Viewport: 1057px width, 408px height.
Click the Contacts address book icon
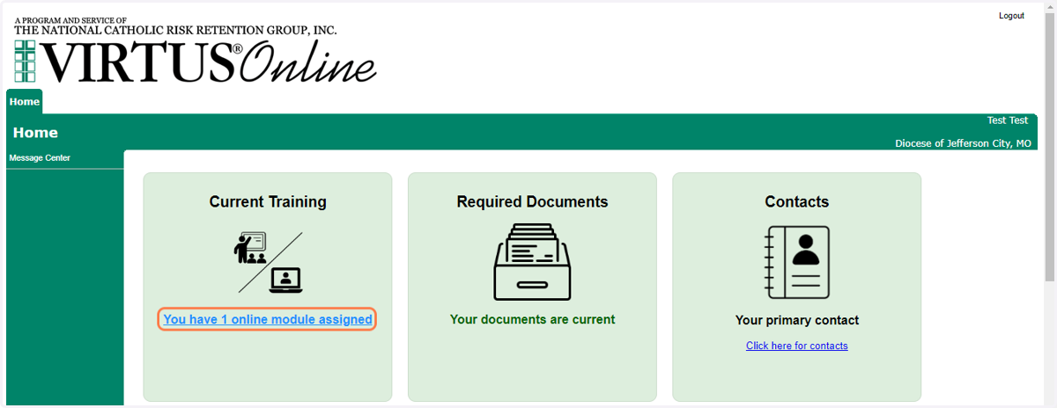point(797,263)
